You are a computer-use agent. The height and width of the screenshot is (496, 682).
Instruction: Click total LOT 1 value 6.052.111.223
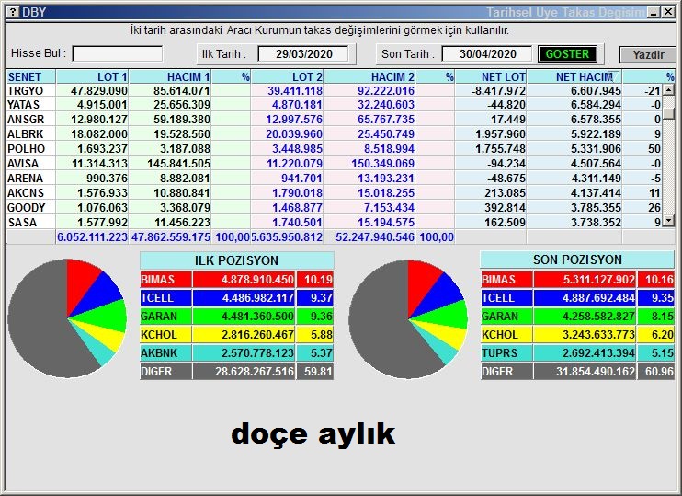[92, 237]
